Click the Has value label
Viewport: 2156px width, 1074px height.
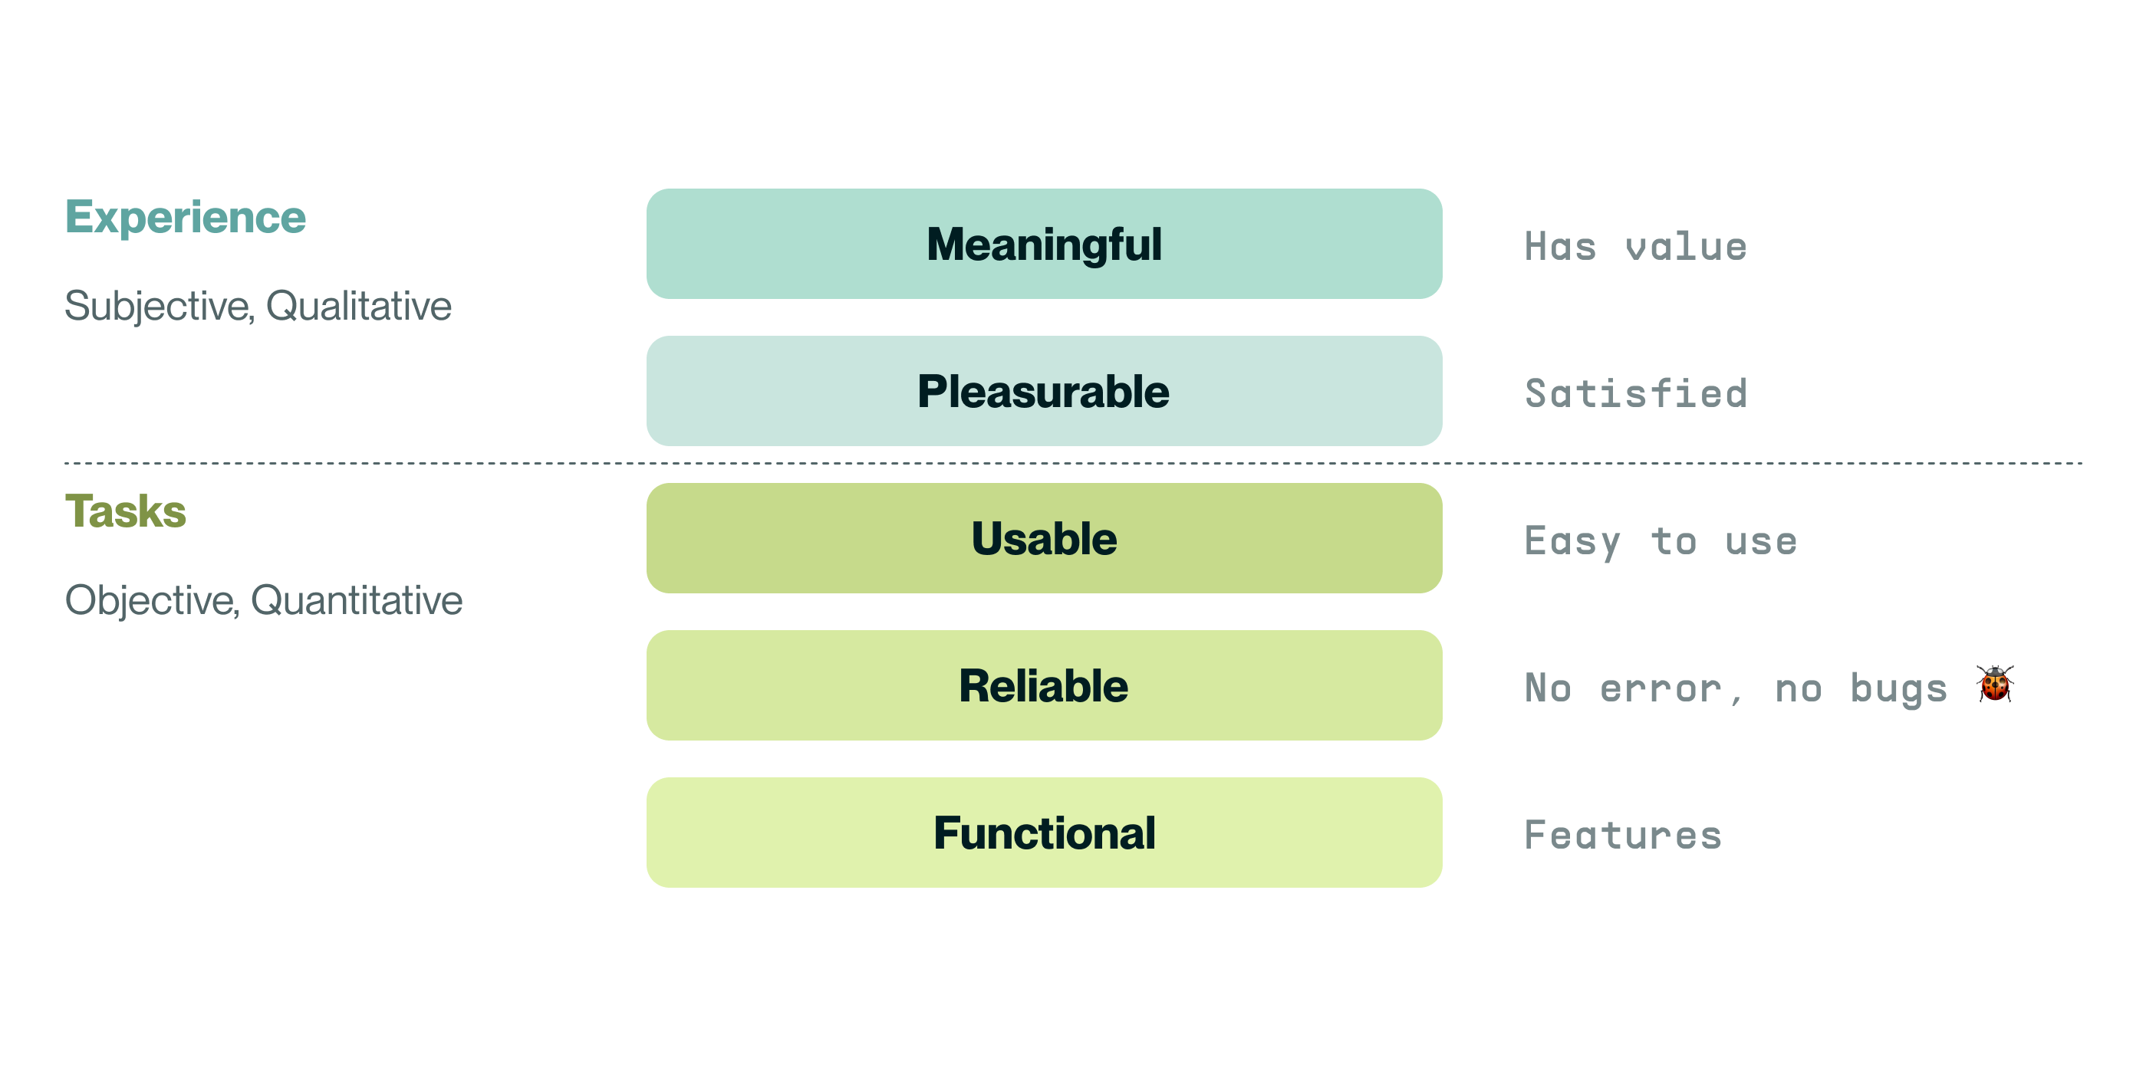point(1635,247)
